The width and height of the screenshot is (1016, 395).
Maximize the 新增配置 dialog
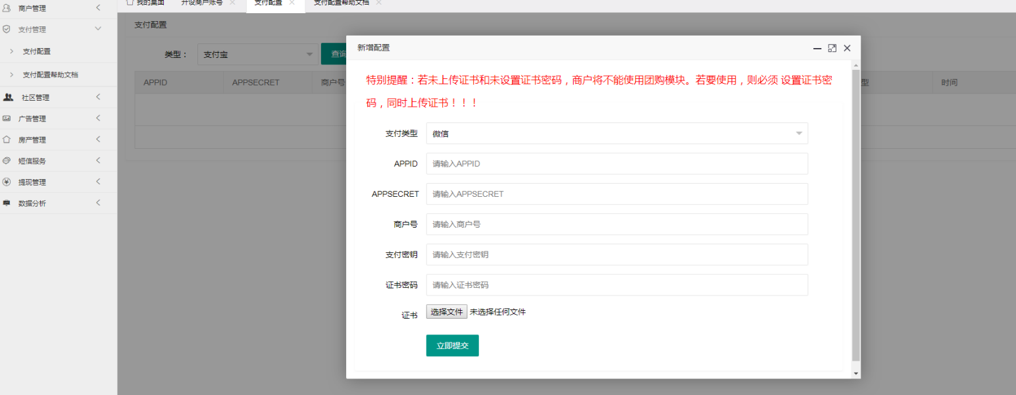832,48
